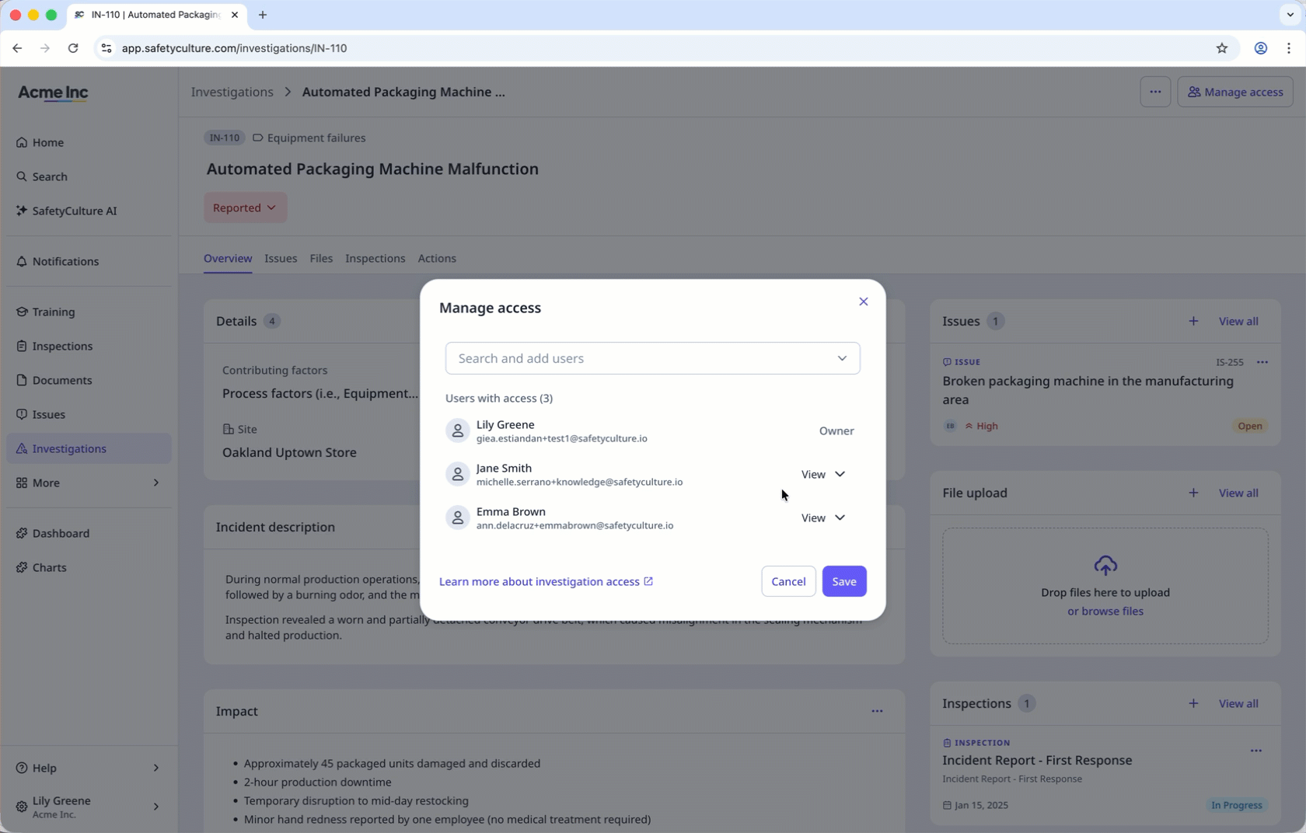Viewport: 1306px width, 833px height.
Task: Expand the More sidebar menu
Action: pos(89,483)
